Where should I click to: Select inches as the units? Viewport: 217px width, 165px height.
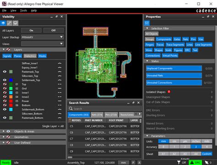(x=196, y=141)
